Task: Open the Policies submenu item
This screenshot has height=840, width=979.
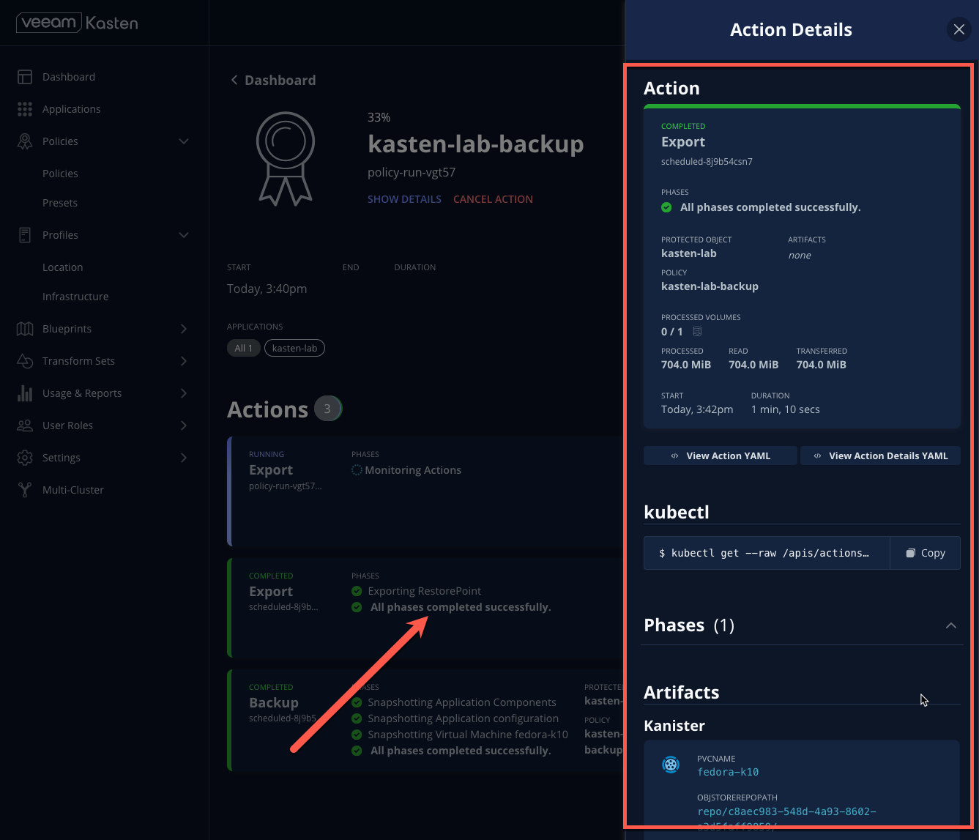Action: (60, 174)
